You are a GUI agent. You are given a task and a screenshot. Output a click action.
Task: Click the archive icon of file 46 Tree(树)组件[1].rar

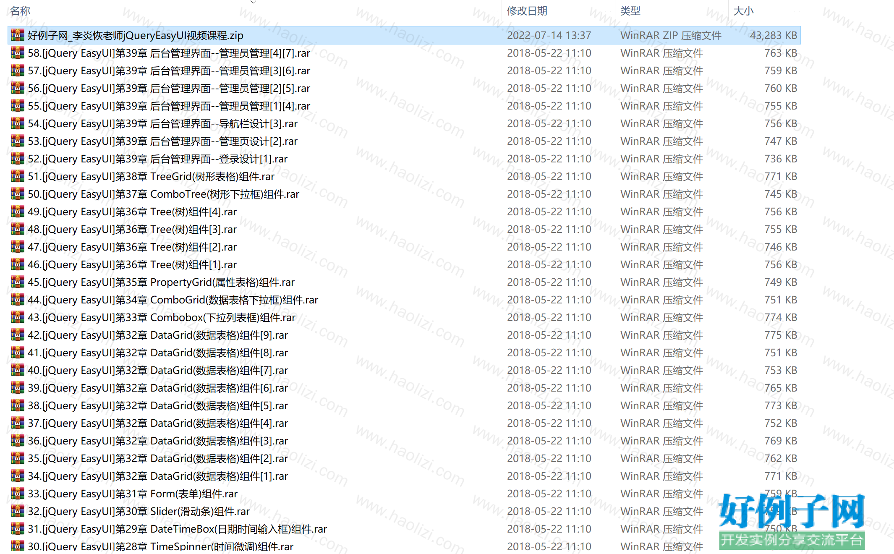pos(17,264)
